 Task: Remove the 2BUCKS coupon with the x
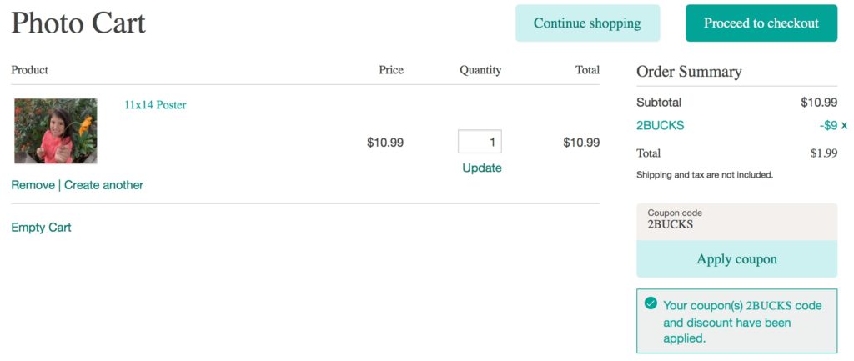(x=844, y=126)
